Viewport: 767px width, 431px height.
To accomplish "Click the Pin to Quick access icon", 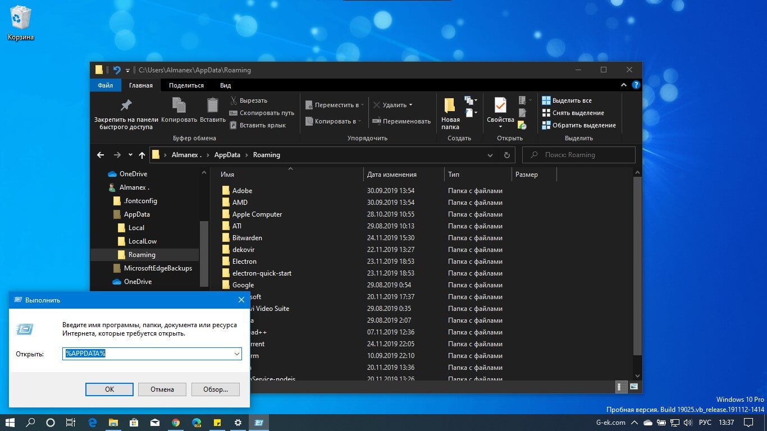I will click(x=126, y=105).
